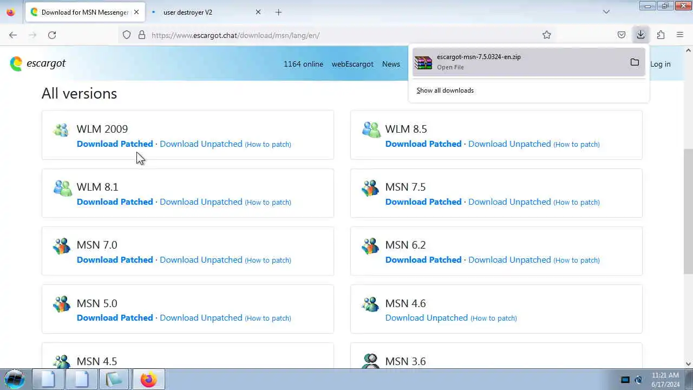The height and width of the screenshot is (390, 693).
Task: Click Firefox icon in taskbar
Action: tap(148, 379)
